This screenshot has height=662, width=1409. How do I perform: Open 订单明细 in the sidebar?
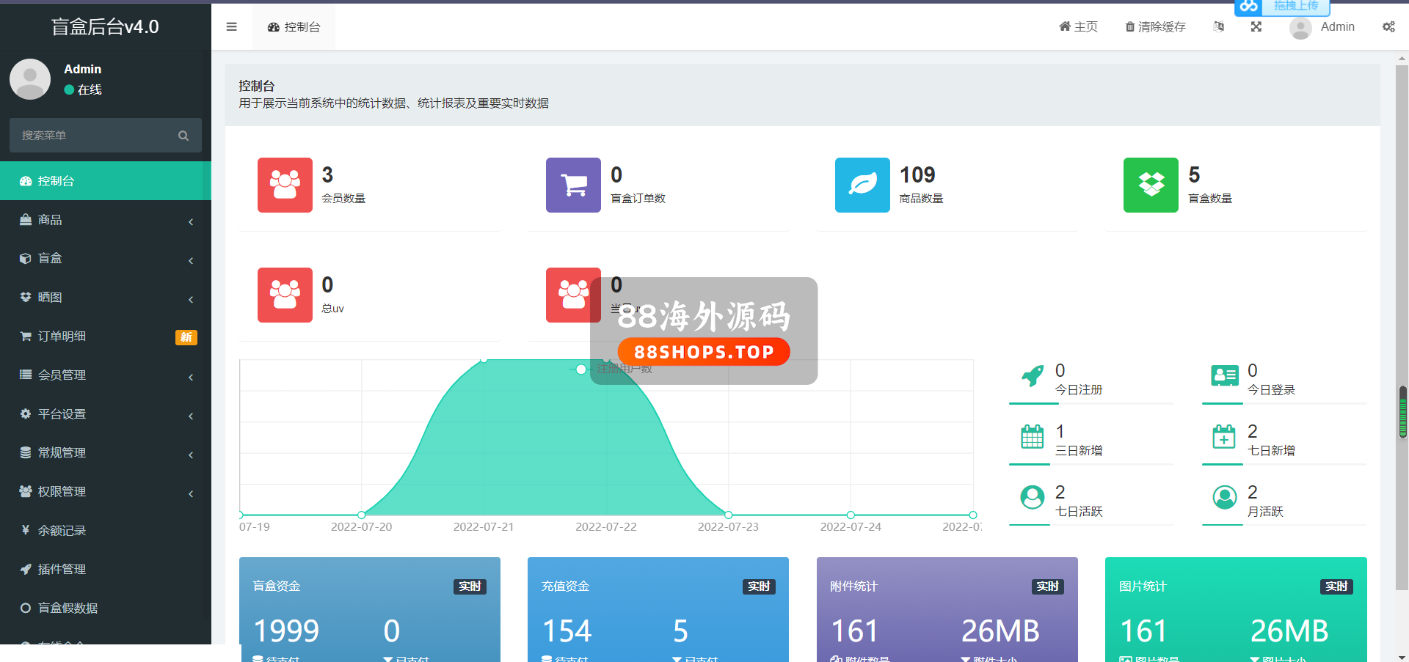[106, 336]
